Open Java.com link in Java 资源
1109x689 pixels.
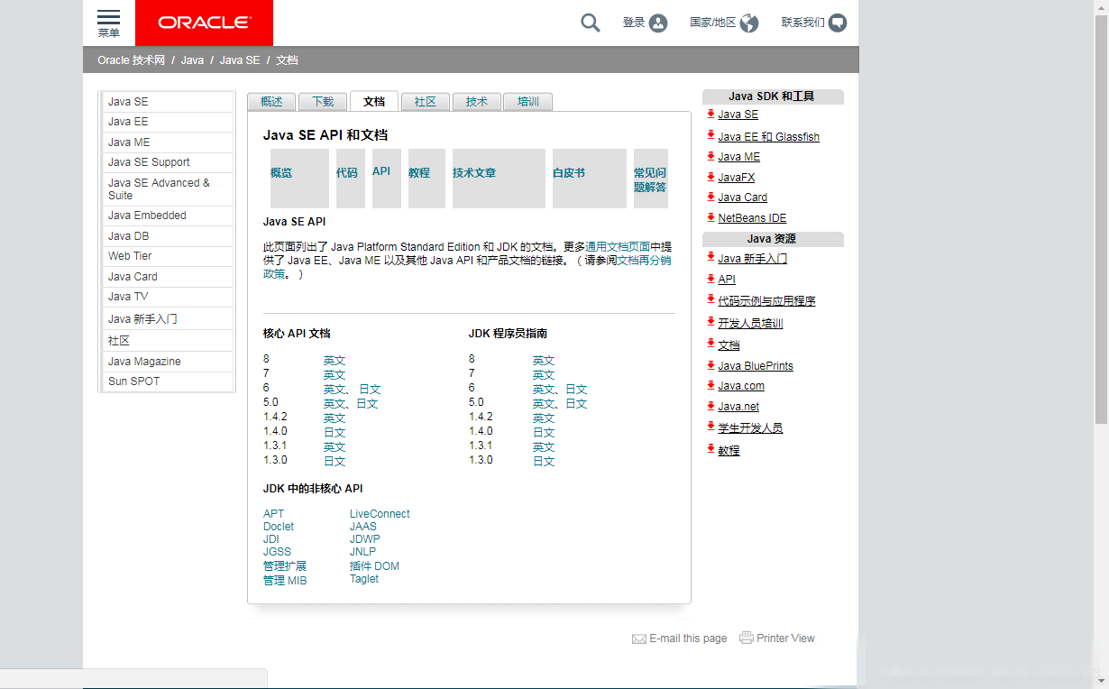(741, 386)
